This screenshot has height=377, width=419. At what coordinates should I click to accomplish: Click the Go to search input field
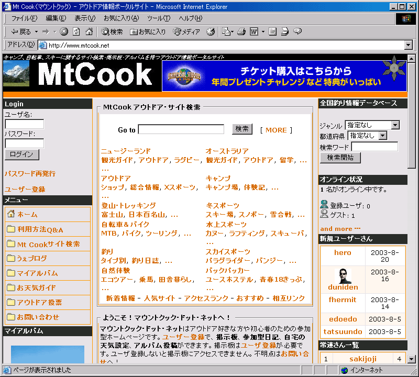tap(181, 129)
